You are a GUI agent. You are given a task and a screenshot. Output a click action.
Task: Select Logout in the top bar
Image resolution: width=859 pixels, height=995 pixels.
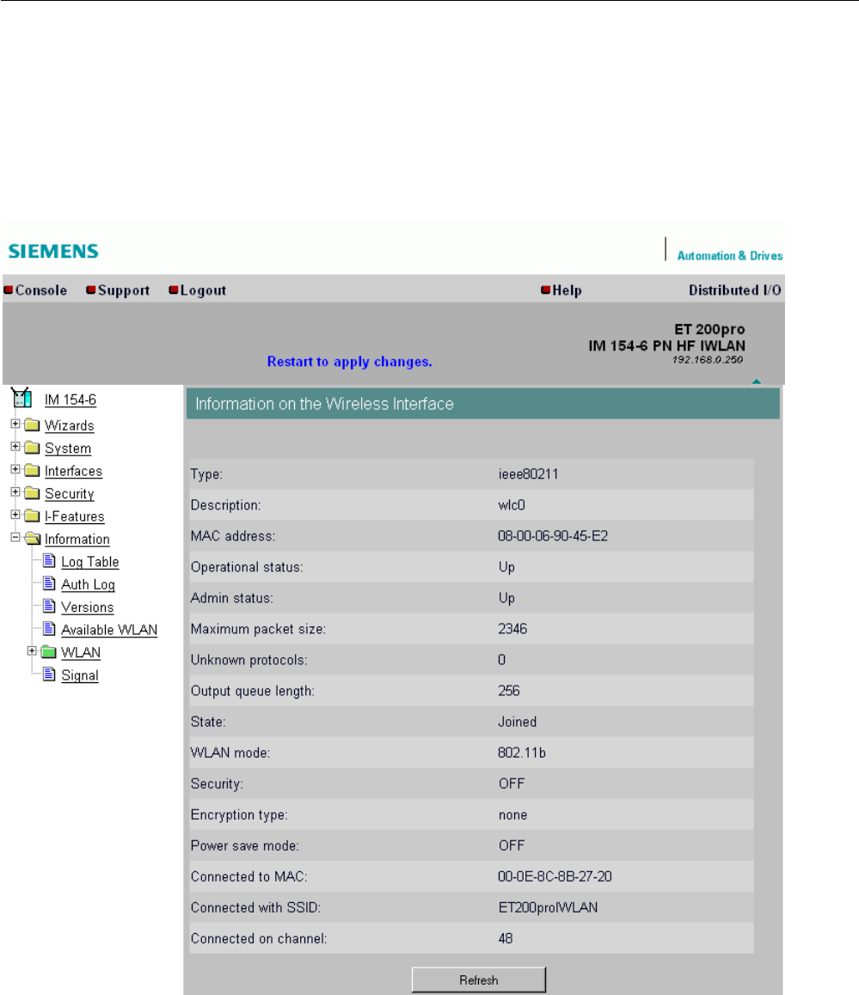tap(203, 290)
